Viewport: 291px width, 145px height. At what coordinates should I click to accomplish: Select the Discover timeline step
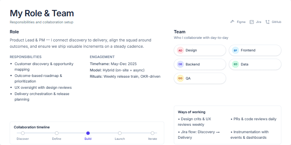pos(23,133)
